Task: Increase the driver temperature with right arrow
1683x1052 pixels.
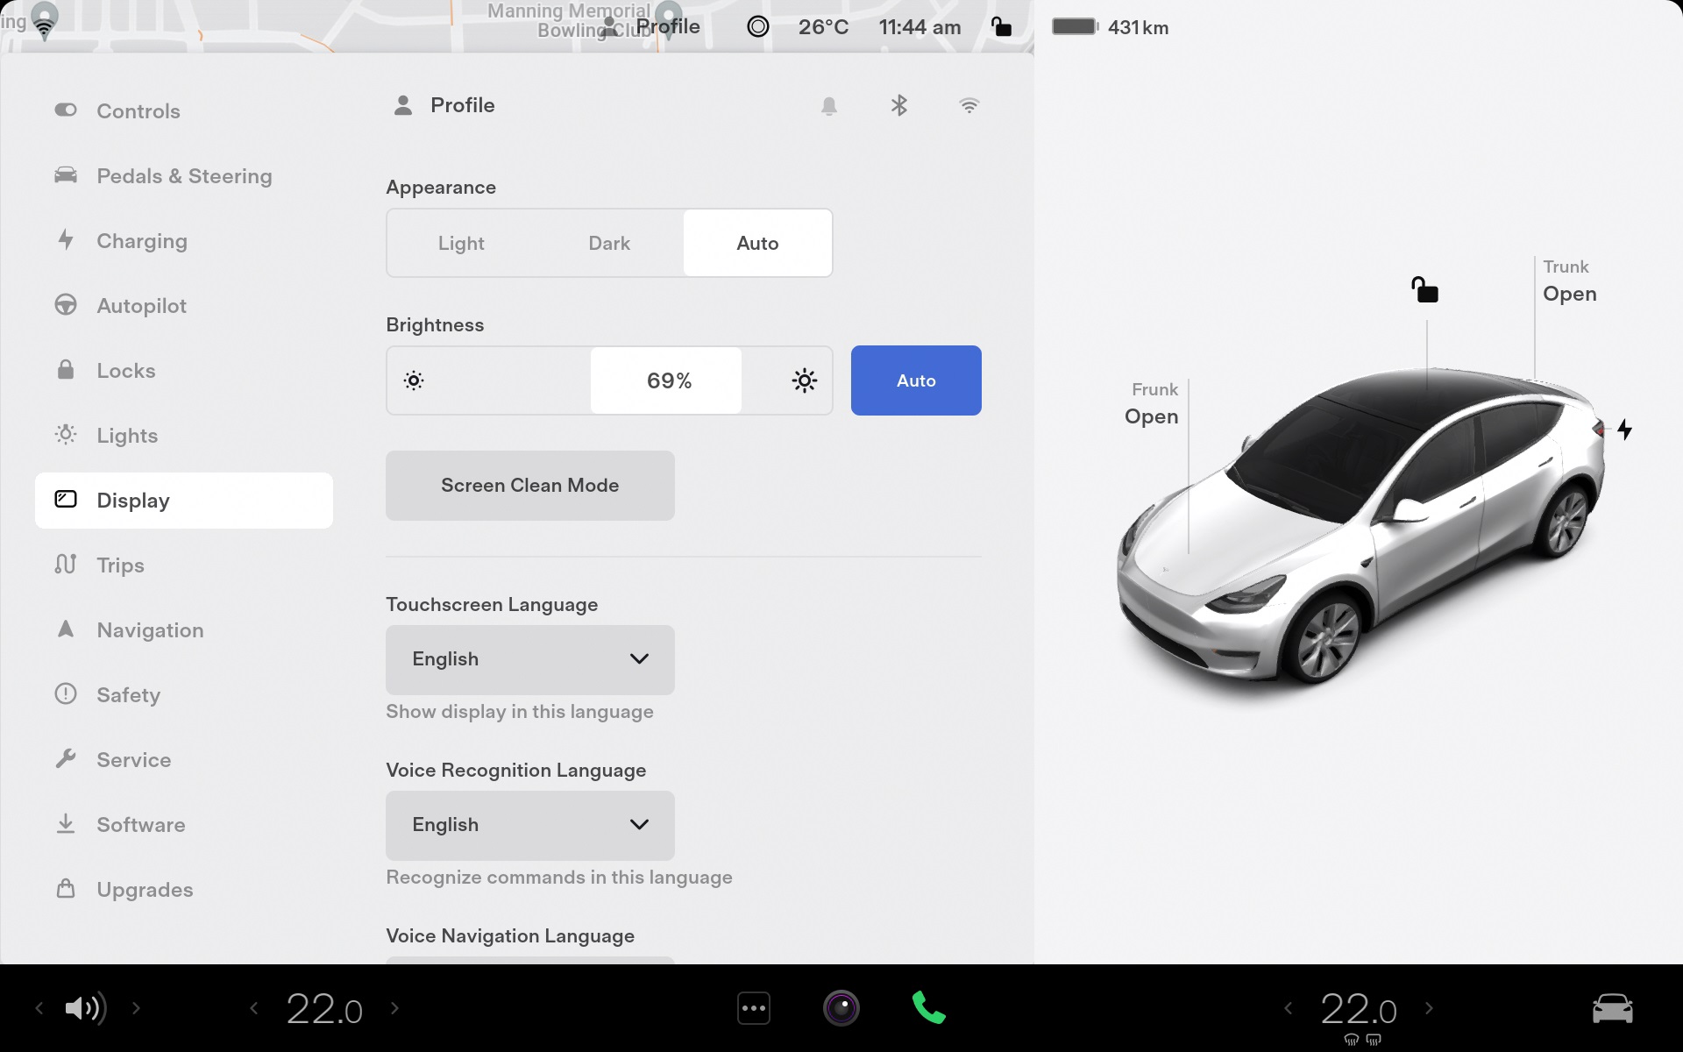Action: (394, 1008)
